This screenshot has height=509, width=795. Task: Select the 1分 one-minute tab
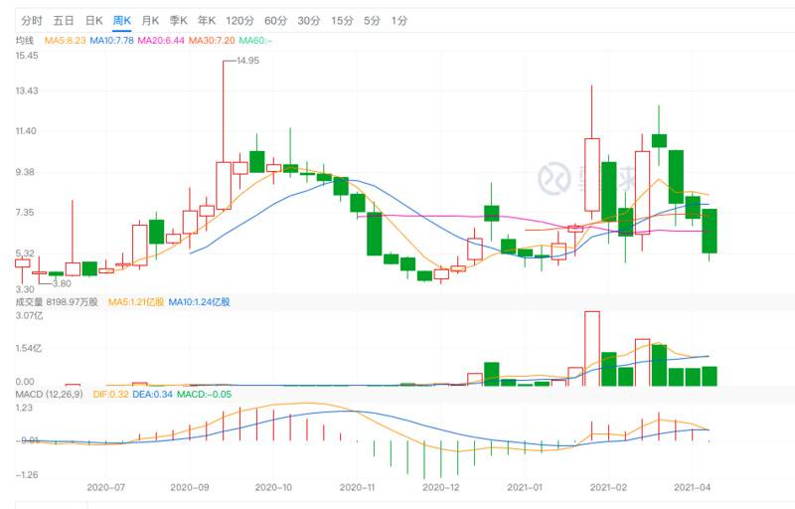(398, 20)
